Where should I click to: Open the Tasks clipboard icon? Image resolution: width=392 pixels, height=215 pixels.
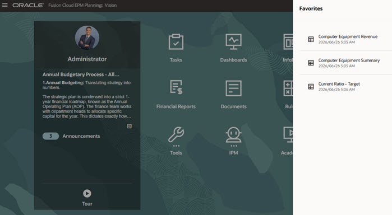coord(176,41)
